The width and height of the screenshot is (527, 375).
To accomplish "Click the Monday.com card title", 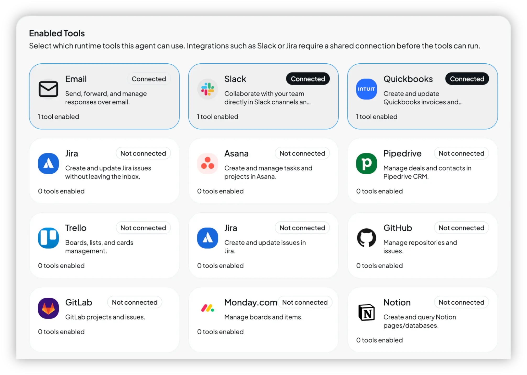I will [250, 302].
